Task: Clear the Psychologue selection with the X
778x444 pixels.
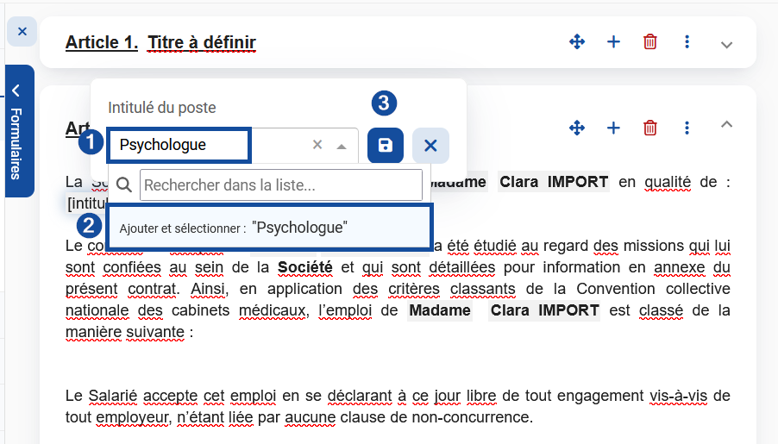Action: [317, 144]
